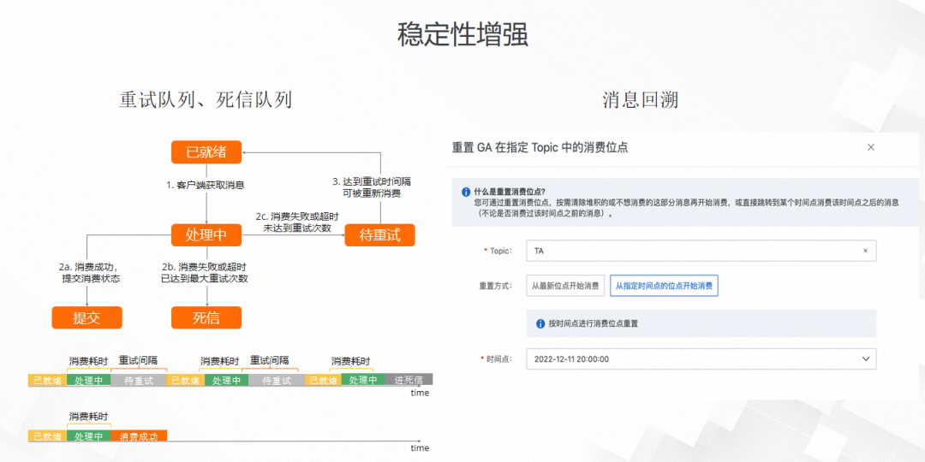Image resolution: width=925 pixels, height=462 pixels.
Task: Click the 重置方式 field label
Action: [496, 286]
